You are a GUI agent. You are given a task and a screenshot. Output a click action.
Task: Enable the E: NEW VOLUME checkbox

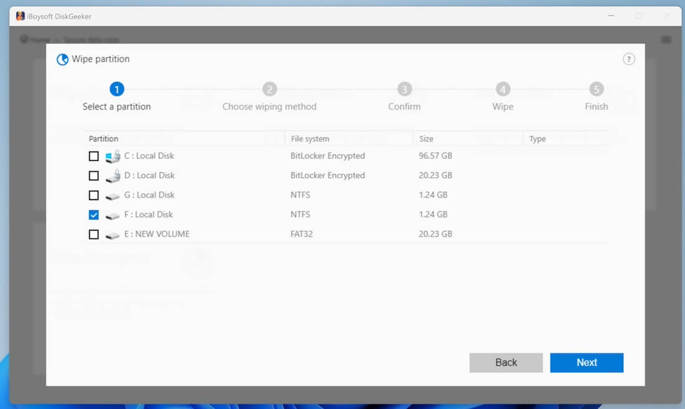[x=93, y=234]
